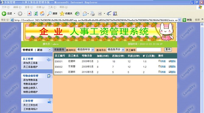
Task: Refresh the page using green arrows icon
Action: click(36, 13)
